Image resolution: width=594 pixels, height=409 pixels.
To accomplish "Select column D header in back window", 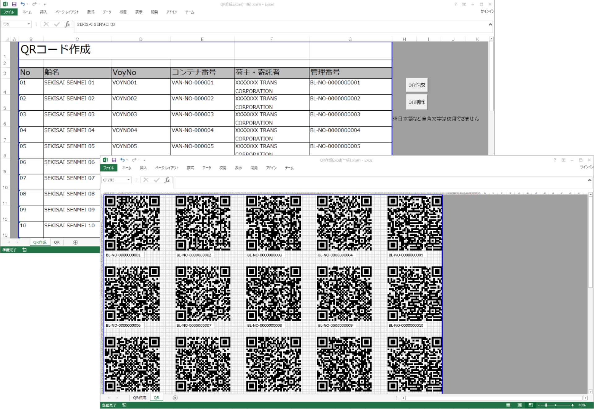I will click(141, 39).
